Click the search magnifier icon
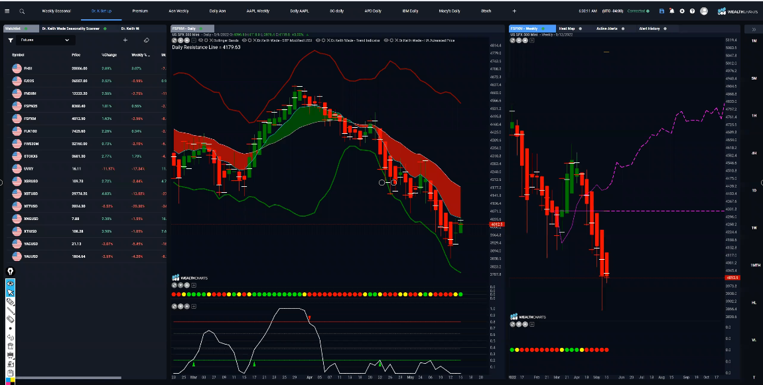The height and width of the screenshot is (385, 763). pos(22,11)
